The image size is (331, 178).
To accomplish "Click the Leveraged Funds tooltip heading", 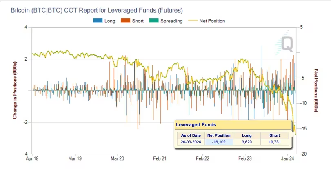I will [196, 125].
